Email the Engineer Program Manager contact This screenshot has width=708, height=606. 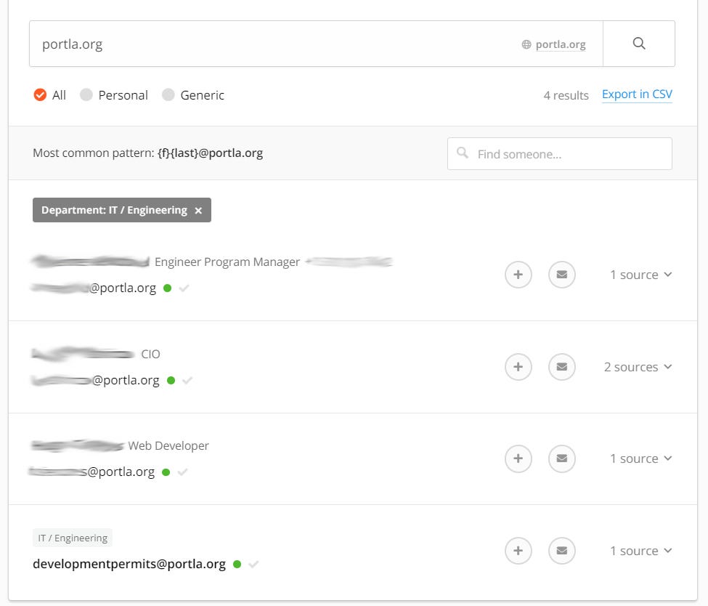pos(562,275)
